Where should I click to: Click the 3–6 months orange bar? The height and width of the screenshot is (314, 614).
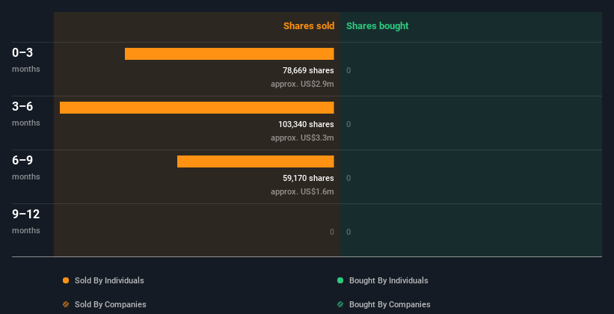tap(197, 108)
